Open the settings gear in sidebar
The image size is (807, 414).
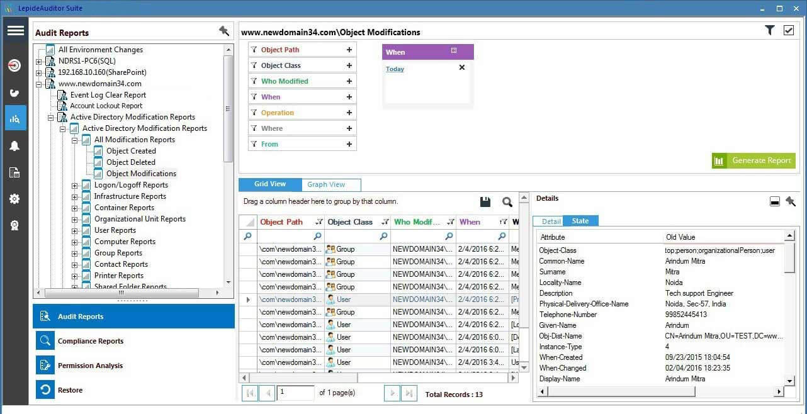tap(15, 199)
